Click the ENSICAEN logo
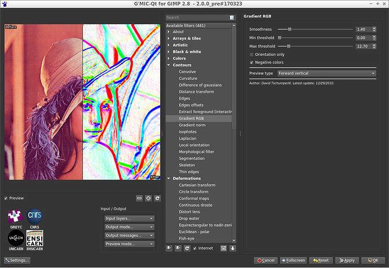 pyautogui.click(x=35, y=239)
